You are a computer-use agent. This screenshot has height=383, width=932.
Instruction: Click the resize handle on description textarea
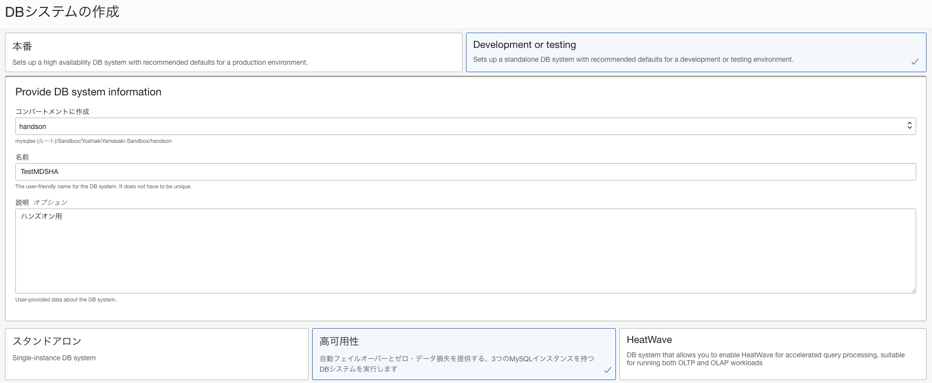point(913,291)
